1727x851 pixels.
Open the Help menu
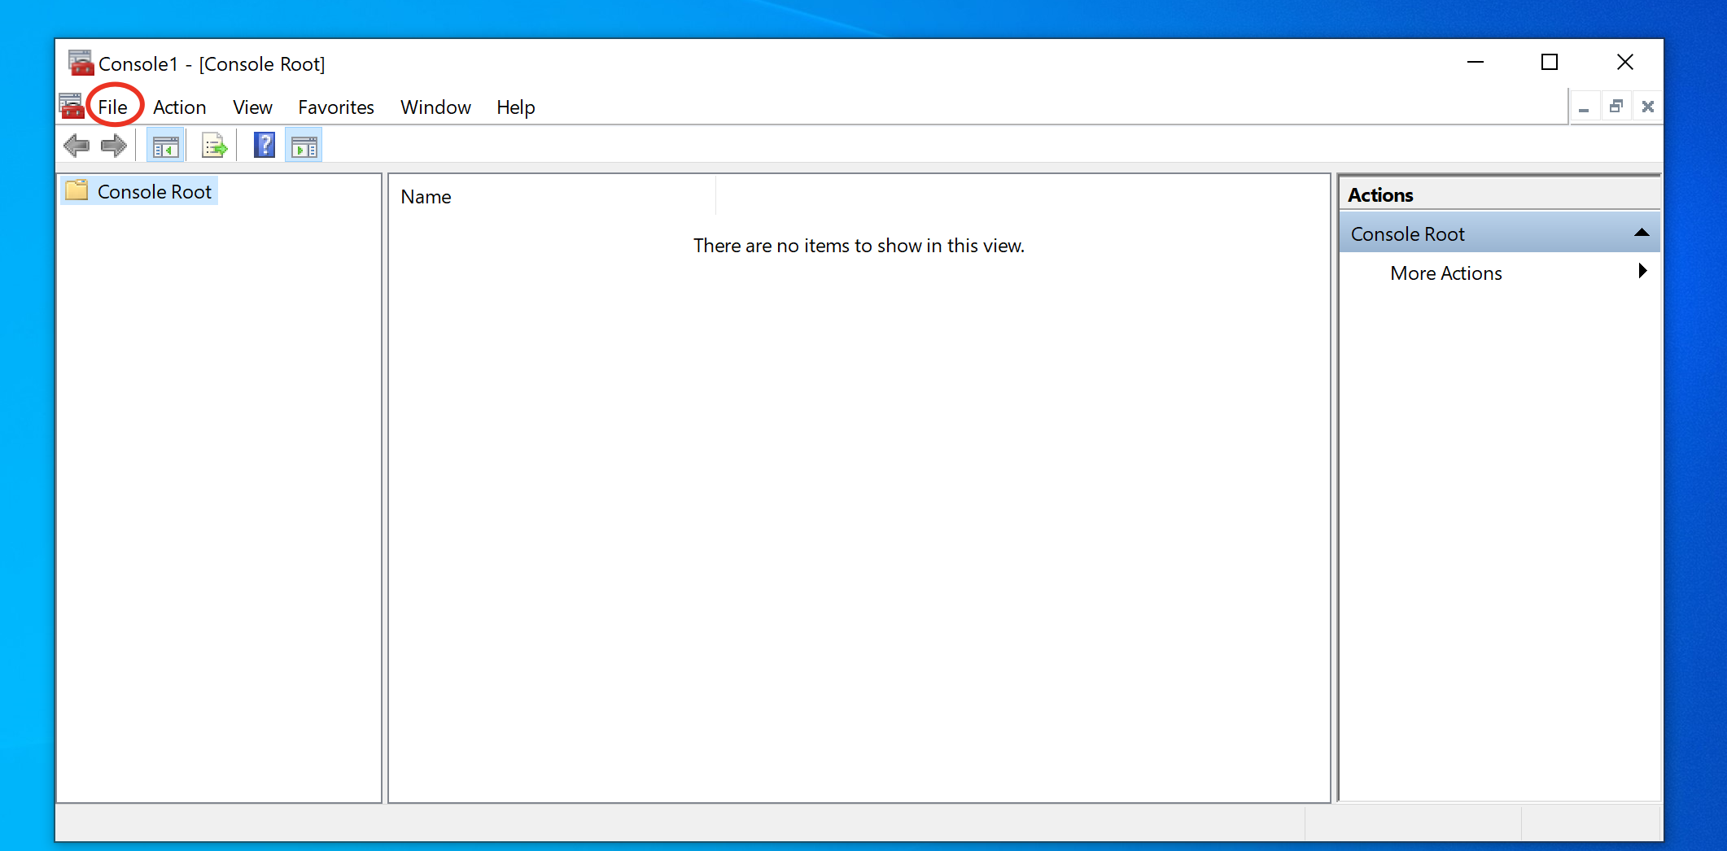pos(515,107)
